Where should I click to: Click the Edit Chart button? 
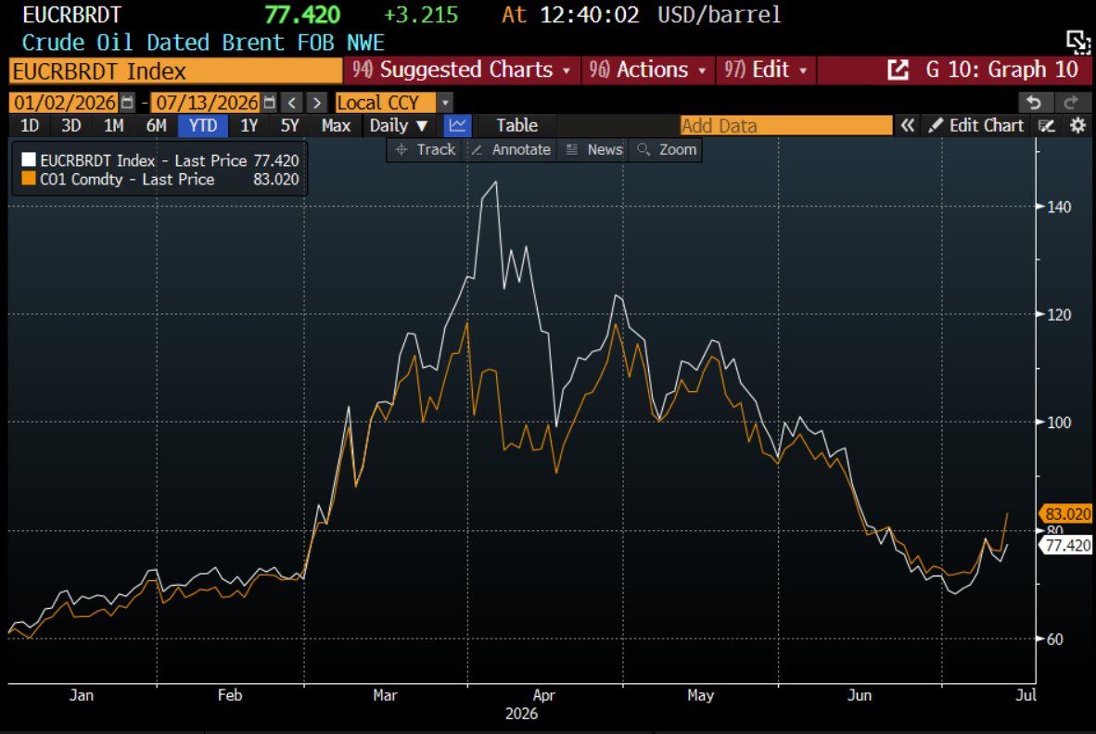pyautogui.click(x=977, y=126)
